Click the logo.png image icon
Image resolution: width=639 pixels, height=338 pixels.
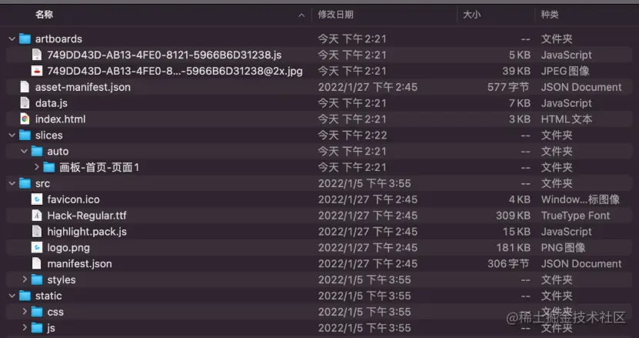point(37,247)
